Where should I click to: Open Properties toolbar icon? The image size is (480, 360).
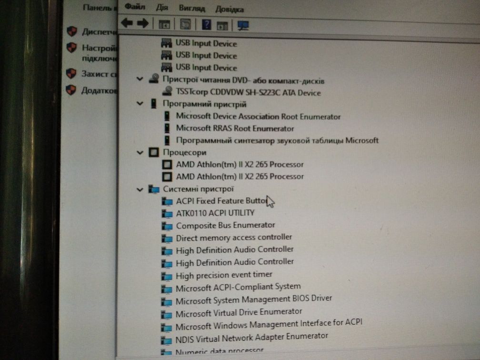coord(185,24)
